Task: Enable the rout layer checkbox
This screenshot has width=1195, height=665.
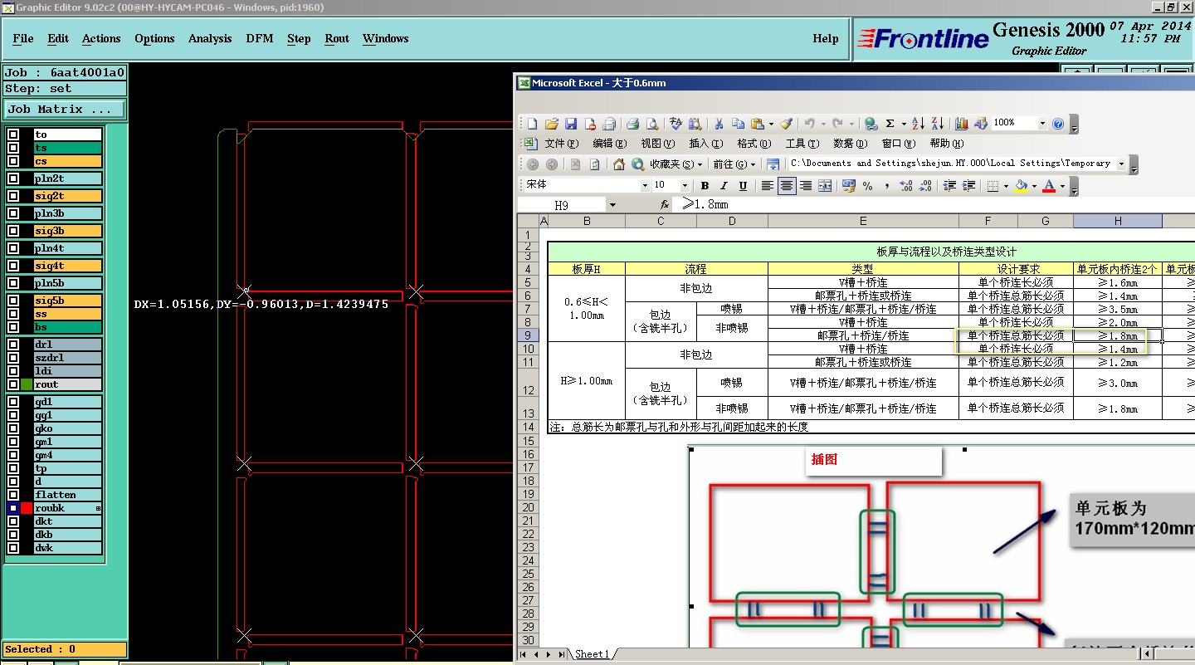Action: coord(13,384)
